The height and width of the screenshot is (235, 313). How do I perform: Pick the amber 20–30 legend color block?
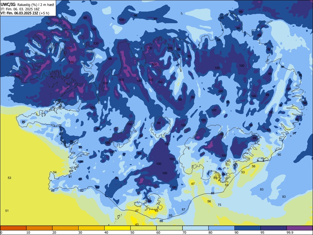tap(65, 228)
